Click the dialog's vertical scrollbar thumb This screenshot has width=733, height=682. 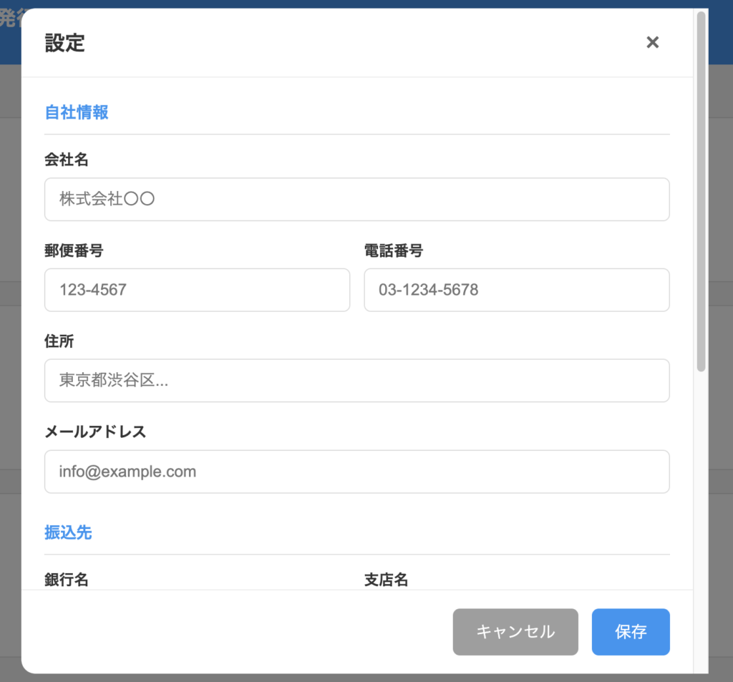click(701, 190)
